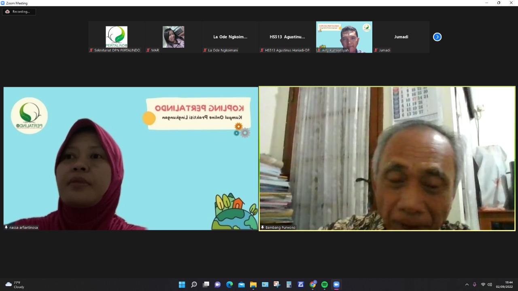Select the La Ode Ngkoimani participant tile
Viewport: 518px width, 291px height.
point(230,37)
